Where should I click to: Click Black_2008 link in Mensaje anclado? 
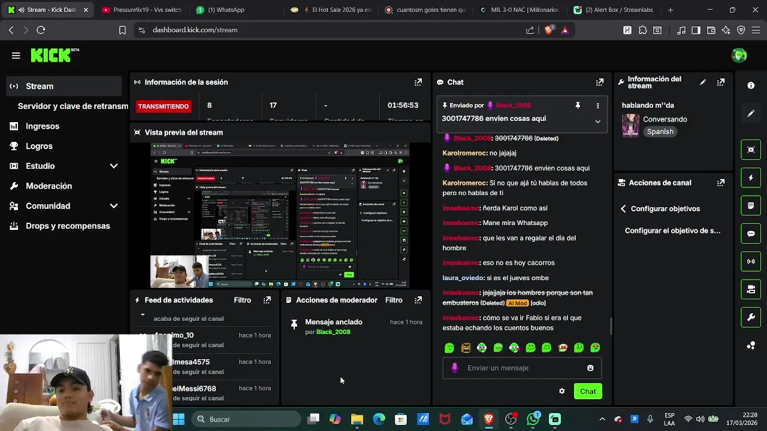coord(333,332)
